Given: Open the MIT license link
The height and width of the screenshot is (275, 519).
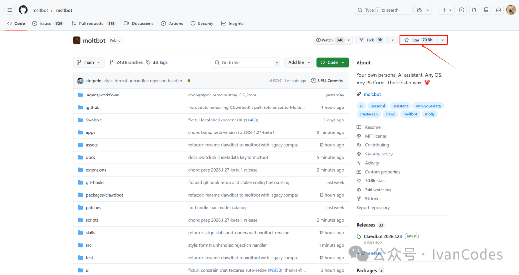Looking at the screenshot, I should (375, 136).
